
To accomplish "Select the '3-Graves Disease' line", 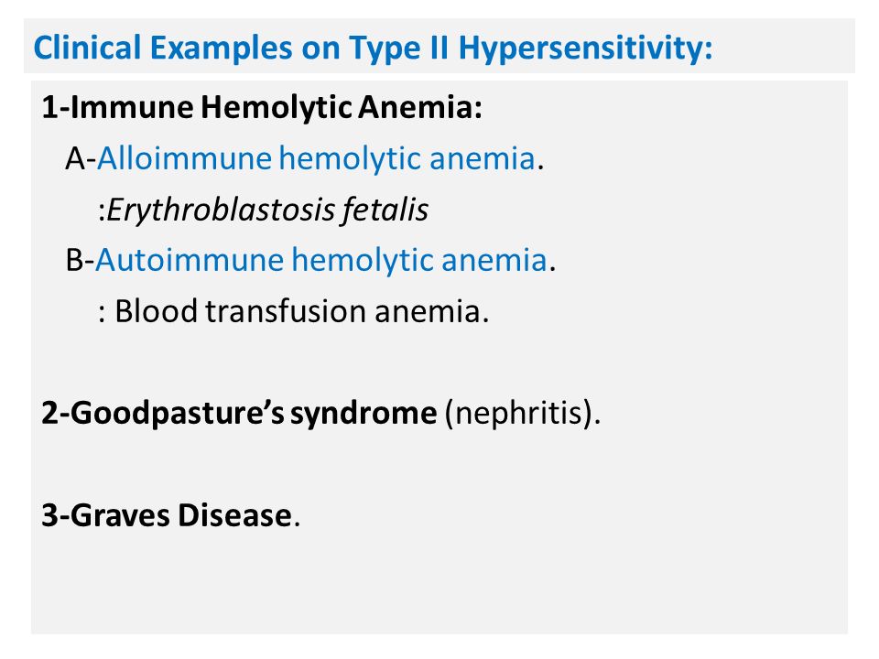I will (170, 515).
